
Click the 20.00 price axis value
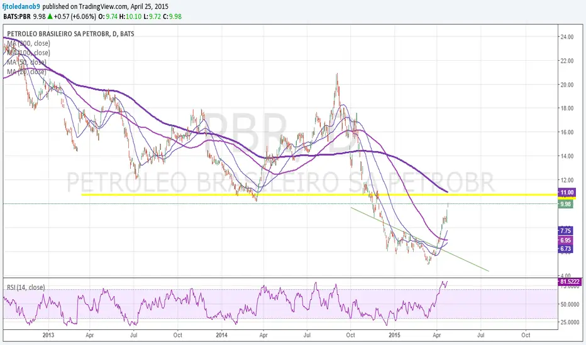(567, 85)
